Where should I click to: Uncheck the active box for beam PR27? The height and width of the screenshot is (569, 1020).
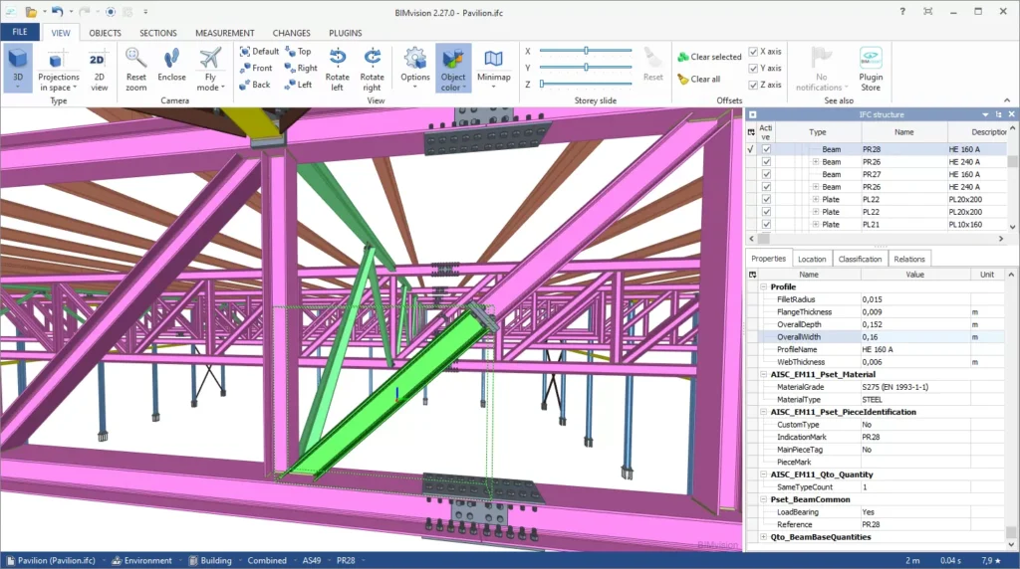[x=766, y=174]
